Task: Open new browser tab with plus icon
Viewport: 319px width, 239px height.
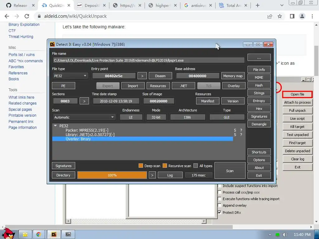Action: (x=257, y=6)
